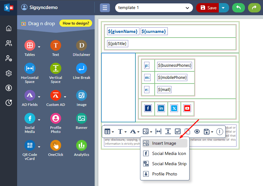This screenshot has height=186, width=263.
Task: Click the OneClick icon
Action: [x=55, y=145]
